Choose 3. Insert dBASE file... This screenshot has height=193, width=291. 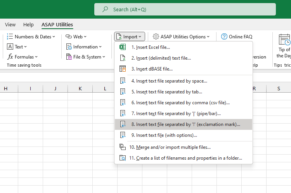coord(184,69)
